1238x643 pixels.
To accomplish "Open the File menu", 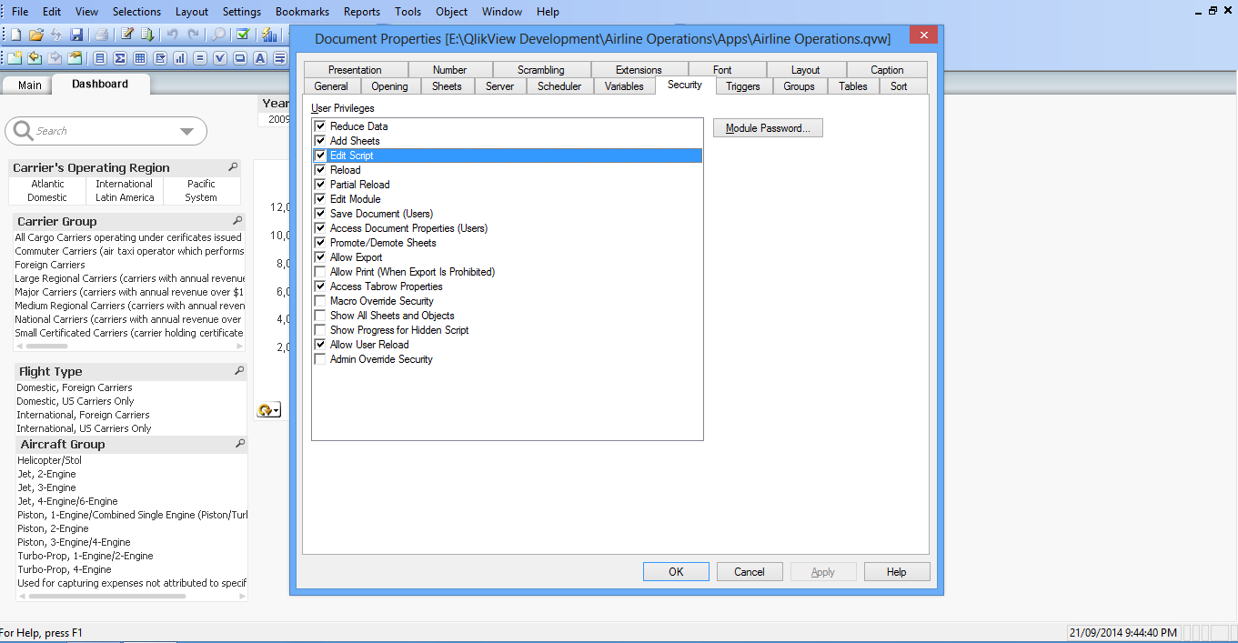I will click(x=20, y=12).
